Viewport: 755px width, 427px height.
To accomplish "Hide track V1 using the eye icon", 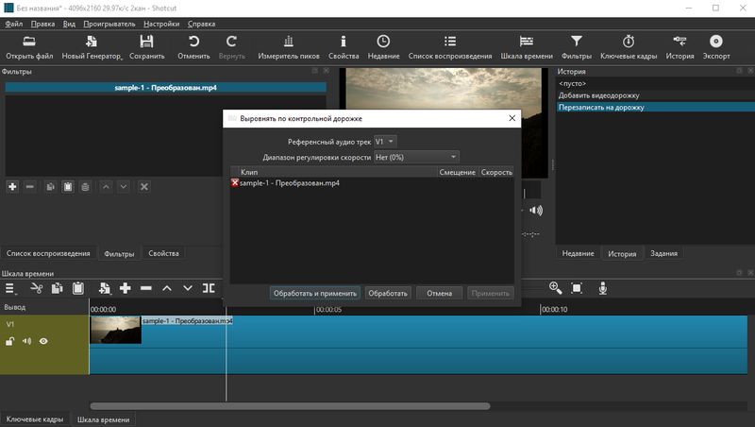I will (43, 341).
